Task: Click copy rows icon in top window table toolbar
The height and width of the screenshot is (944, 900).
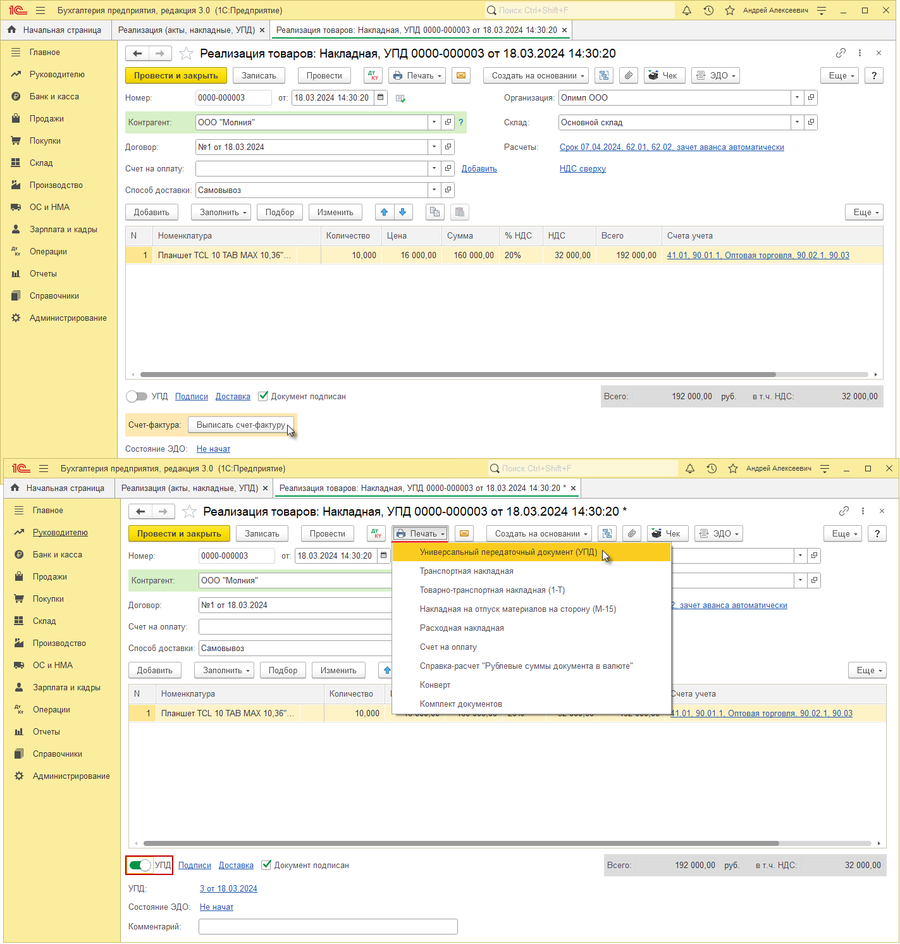Action: (435, 212)
